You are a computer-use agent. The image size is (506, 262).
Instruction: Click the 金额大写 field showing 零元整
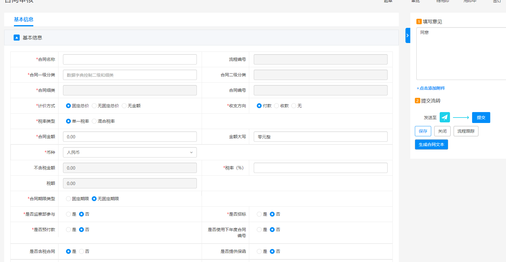click(x=320, y=137)
